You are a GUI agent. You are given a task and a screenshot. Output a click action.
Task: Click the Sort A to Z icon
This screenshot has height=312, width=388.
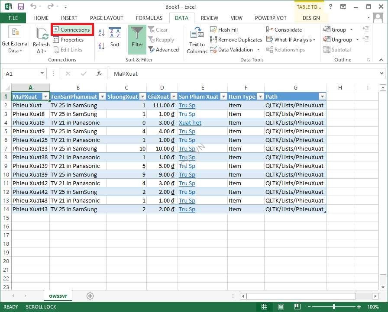pos(101,33)
